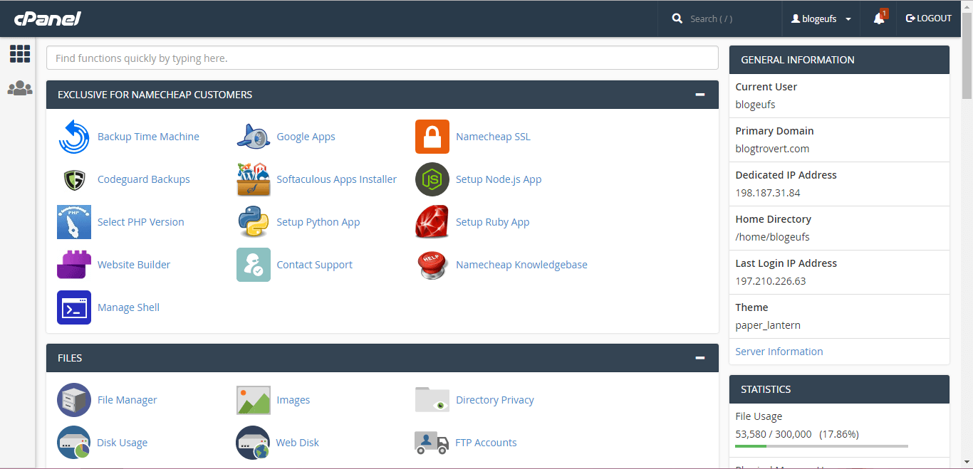Click the File Usage progress bar
This screenshot has height=469, width=973.
[821, 446]
